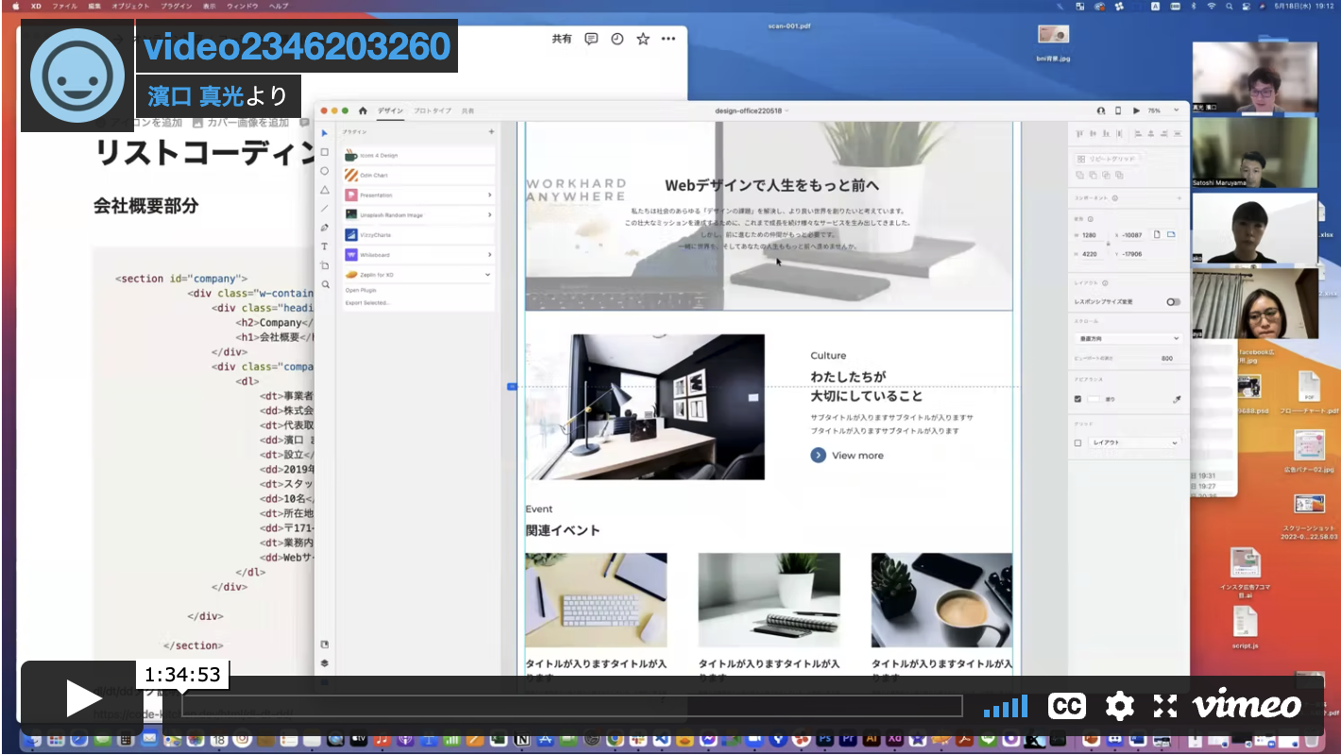
Task: Uncheck the fill (塗り) checkbox
Action: [1078, 399]
